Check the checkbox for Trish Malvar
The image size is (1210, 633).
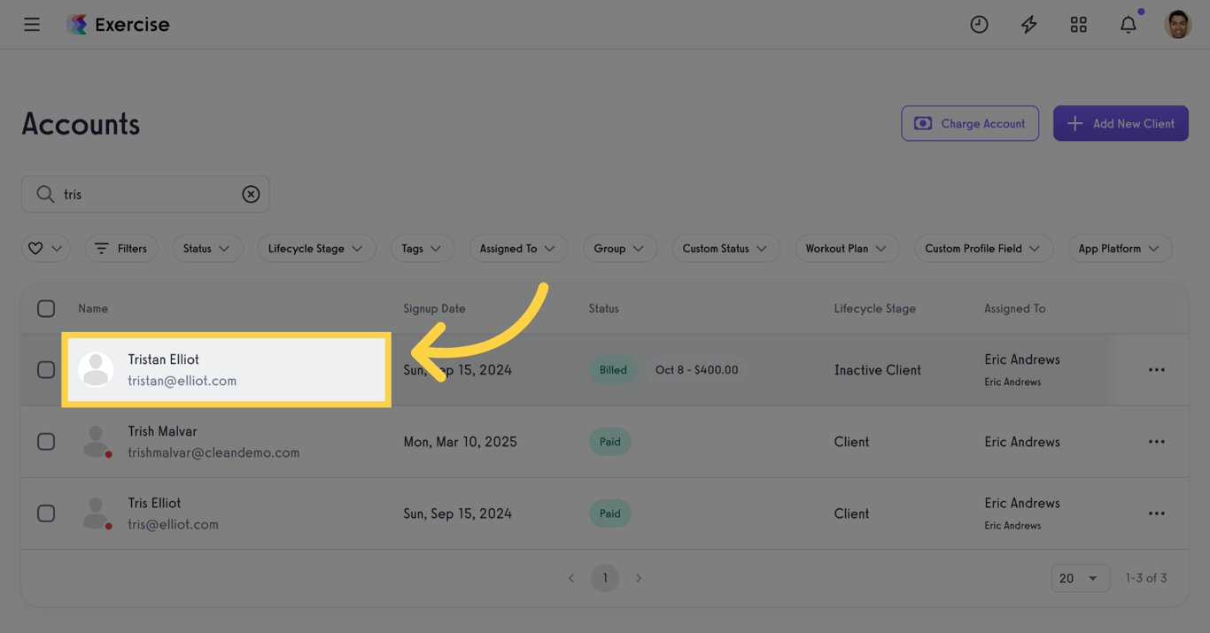point(46,441)
